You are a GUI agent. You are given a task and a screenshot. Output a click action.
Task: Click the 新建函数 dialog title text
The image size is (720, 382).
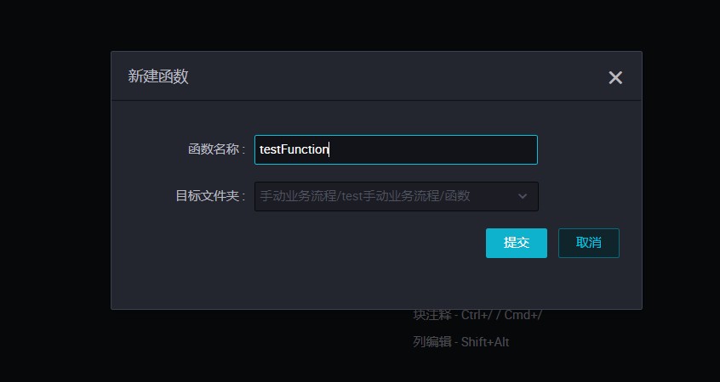(x=158, y=76)
